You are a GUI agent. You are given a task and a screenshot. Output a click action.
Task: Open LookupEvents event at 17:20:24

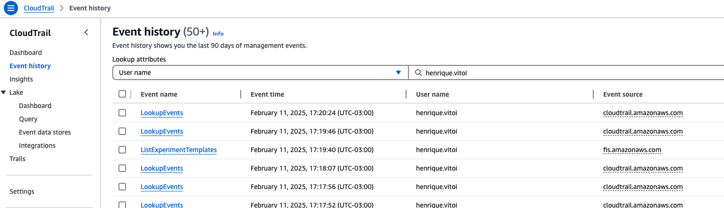click(162, 113)
